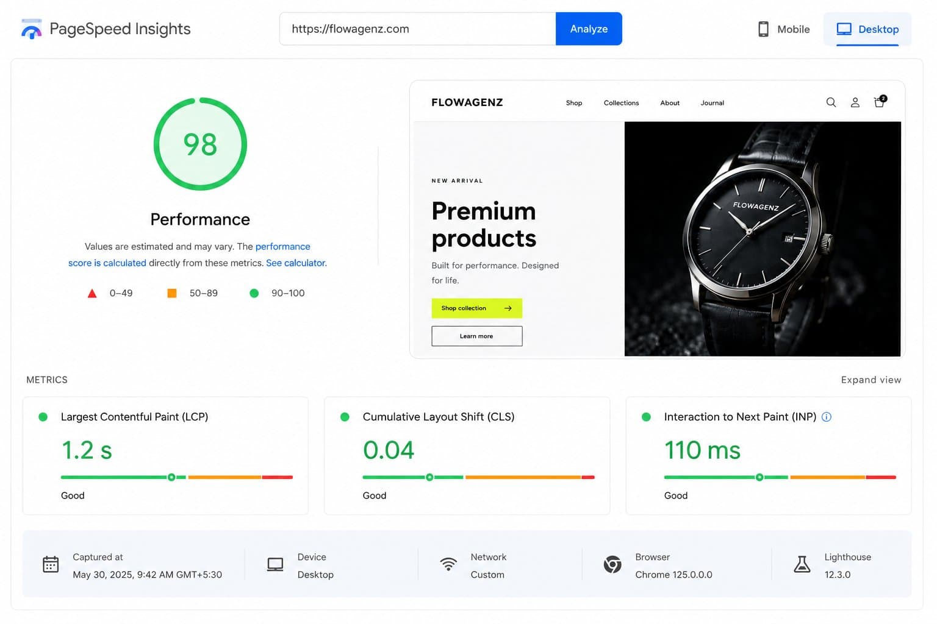Click the laptop icon beside Device

[x=275, y=565]
